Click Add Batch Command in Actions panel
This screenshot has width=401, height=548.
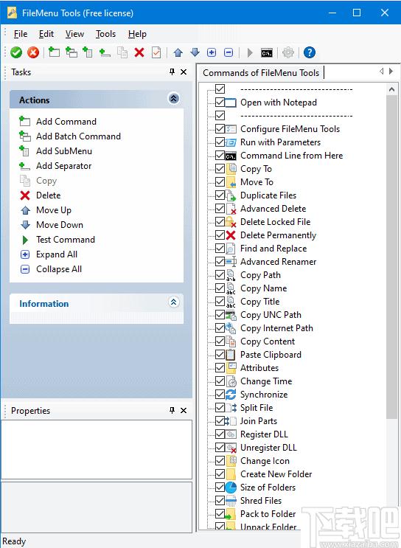point(79,136)
